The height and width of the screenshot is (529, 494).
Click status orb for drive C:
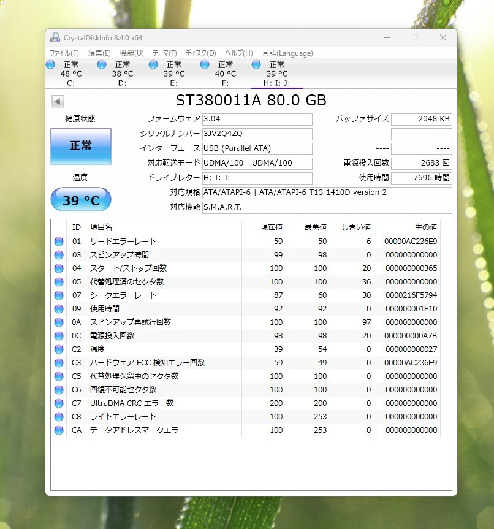[x=51, y=64]
